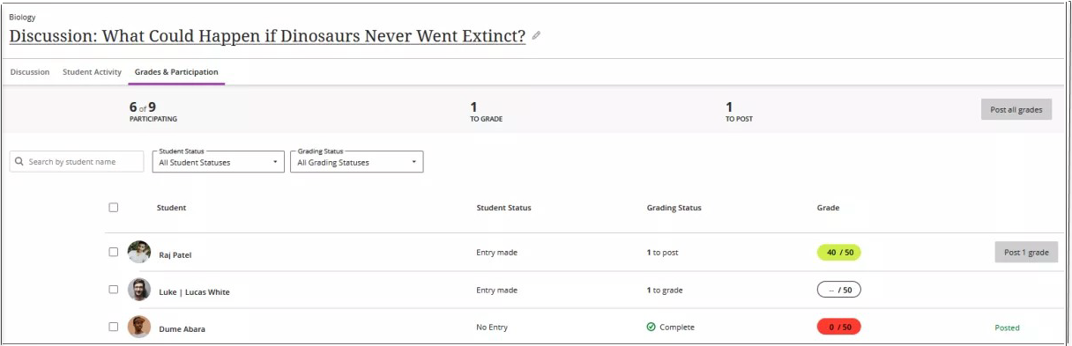Click the search magnifier icon
The width and height of the screenshot is (1072, 346).
[x=19, y=162]
